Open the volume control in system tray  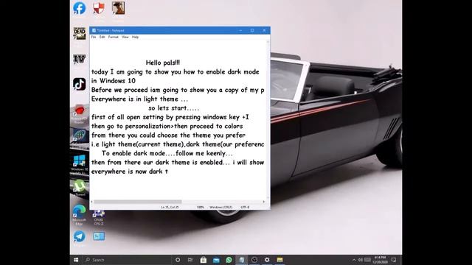[x=361, y=260]
